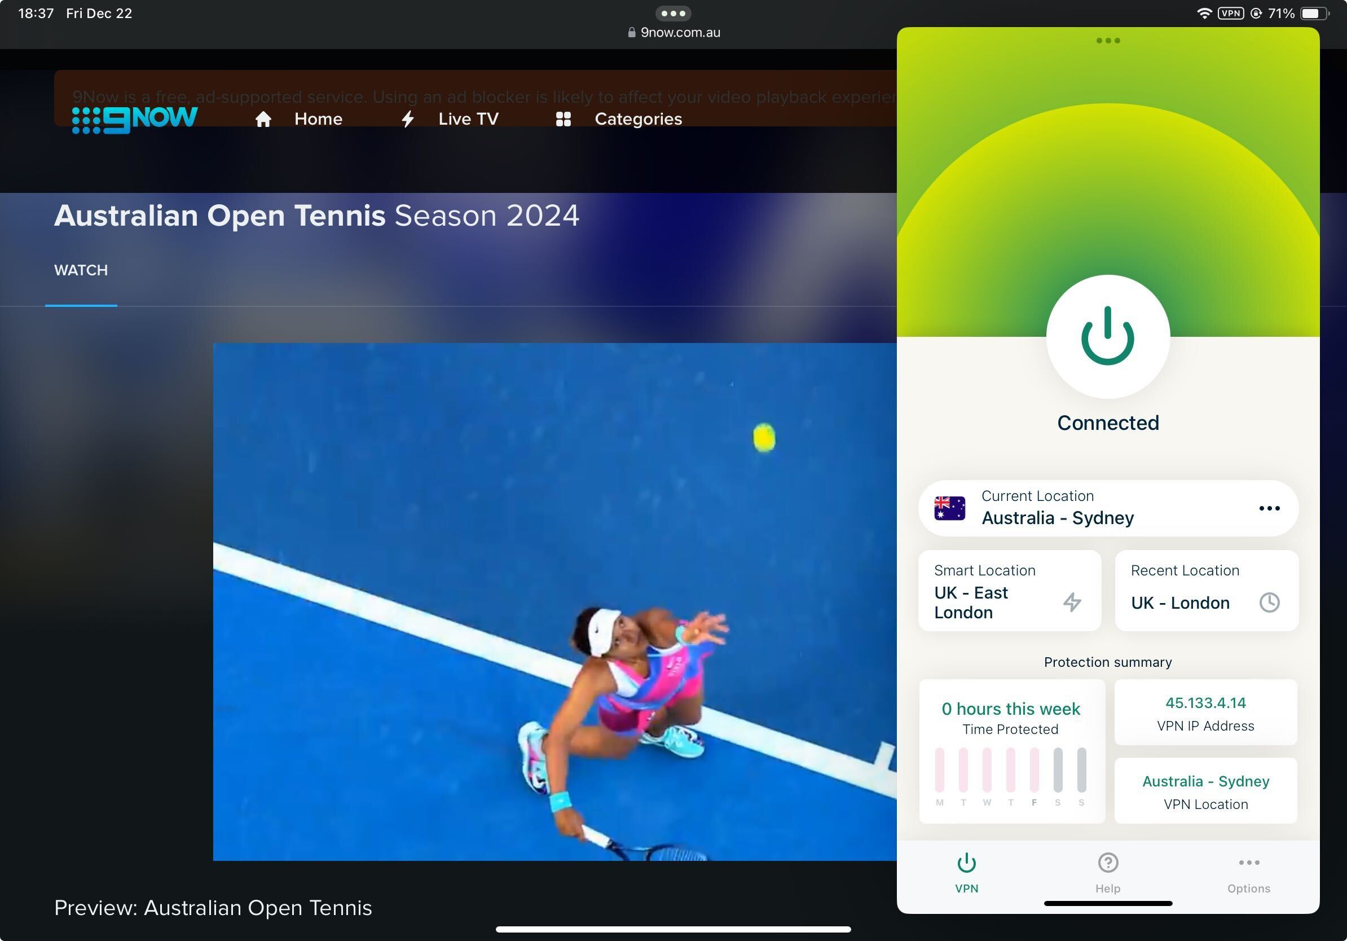Screen dimensions: 1347x941
Task: Open the 9Now Home icon
Action: [x=263, y=118]
